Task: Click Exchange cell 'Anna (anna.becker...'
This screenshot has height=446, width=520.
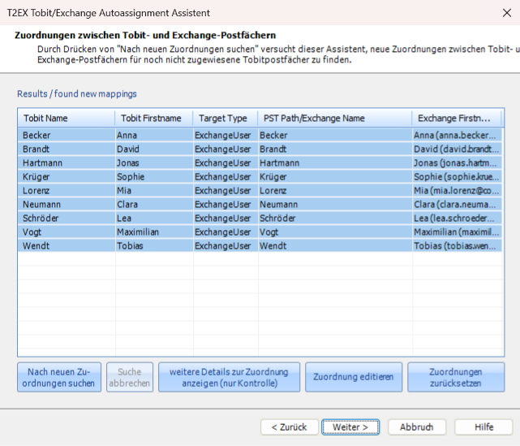Action: [x=457, y=135]
